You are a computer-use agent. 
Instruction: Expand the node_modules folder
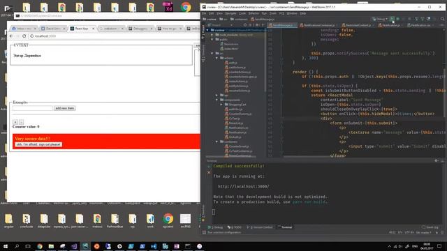(212, 35)
